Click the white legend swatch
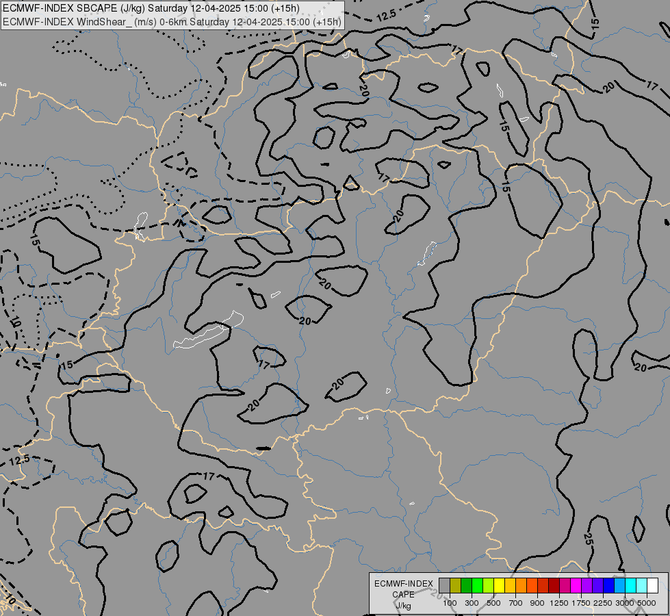670x616 pixels. (652, 586)
